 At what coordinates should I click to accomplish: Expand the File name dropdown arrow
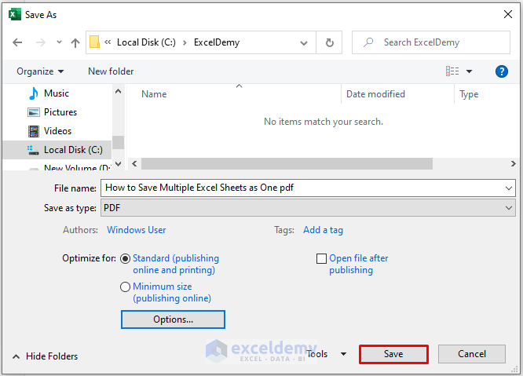[509, 188]
